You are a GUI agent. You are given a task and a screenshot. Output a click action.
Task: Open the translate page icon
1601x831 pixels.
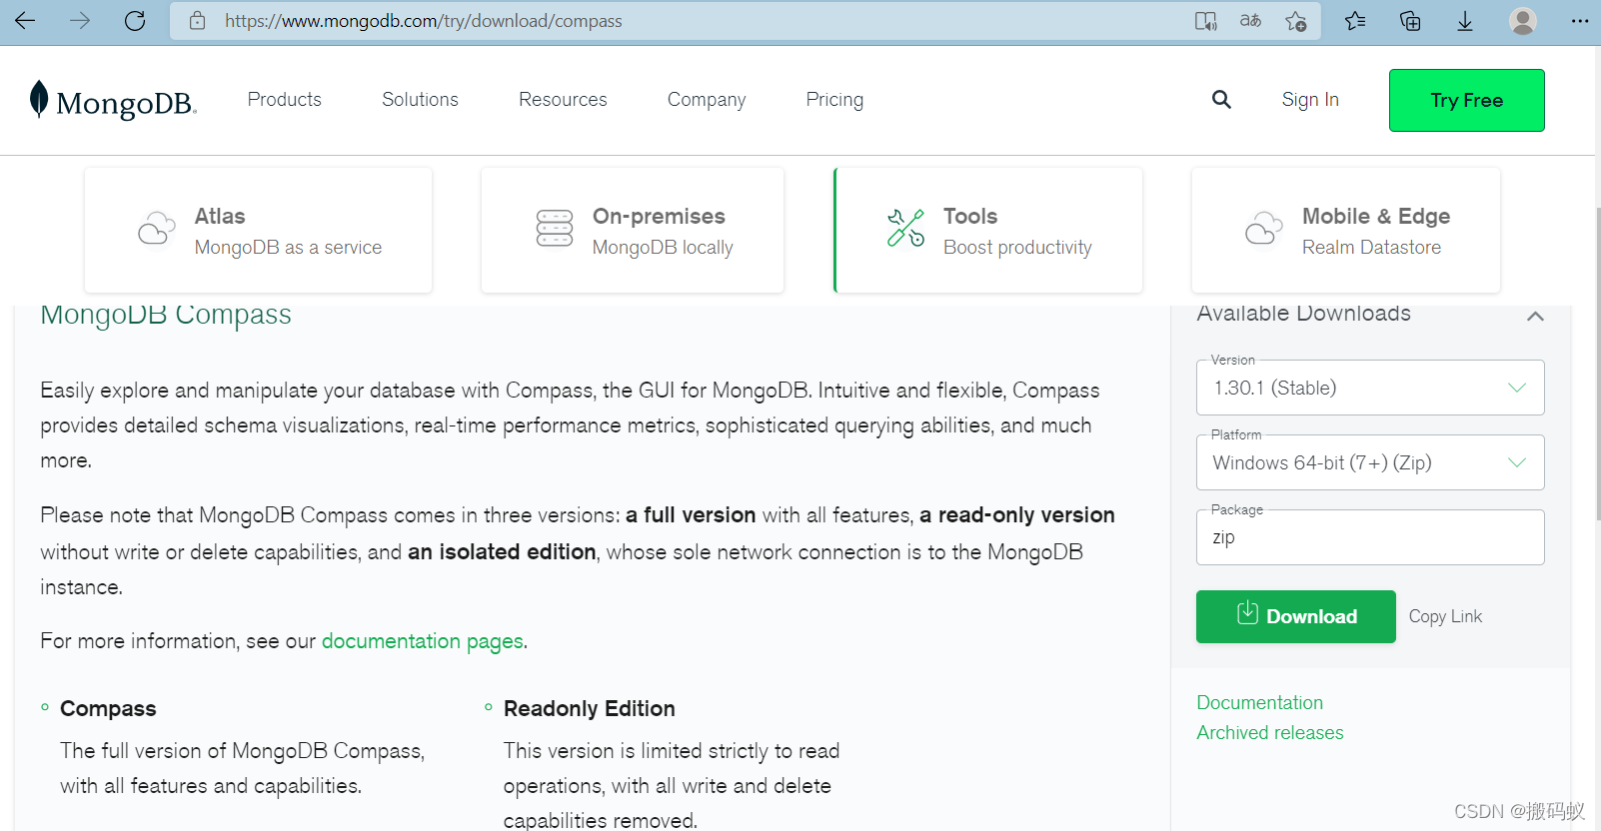point(1250,21)
